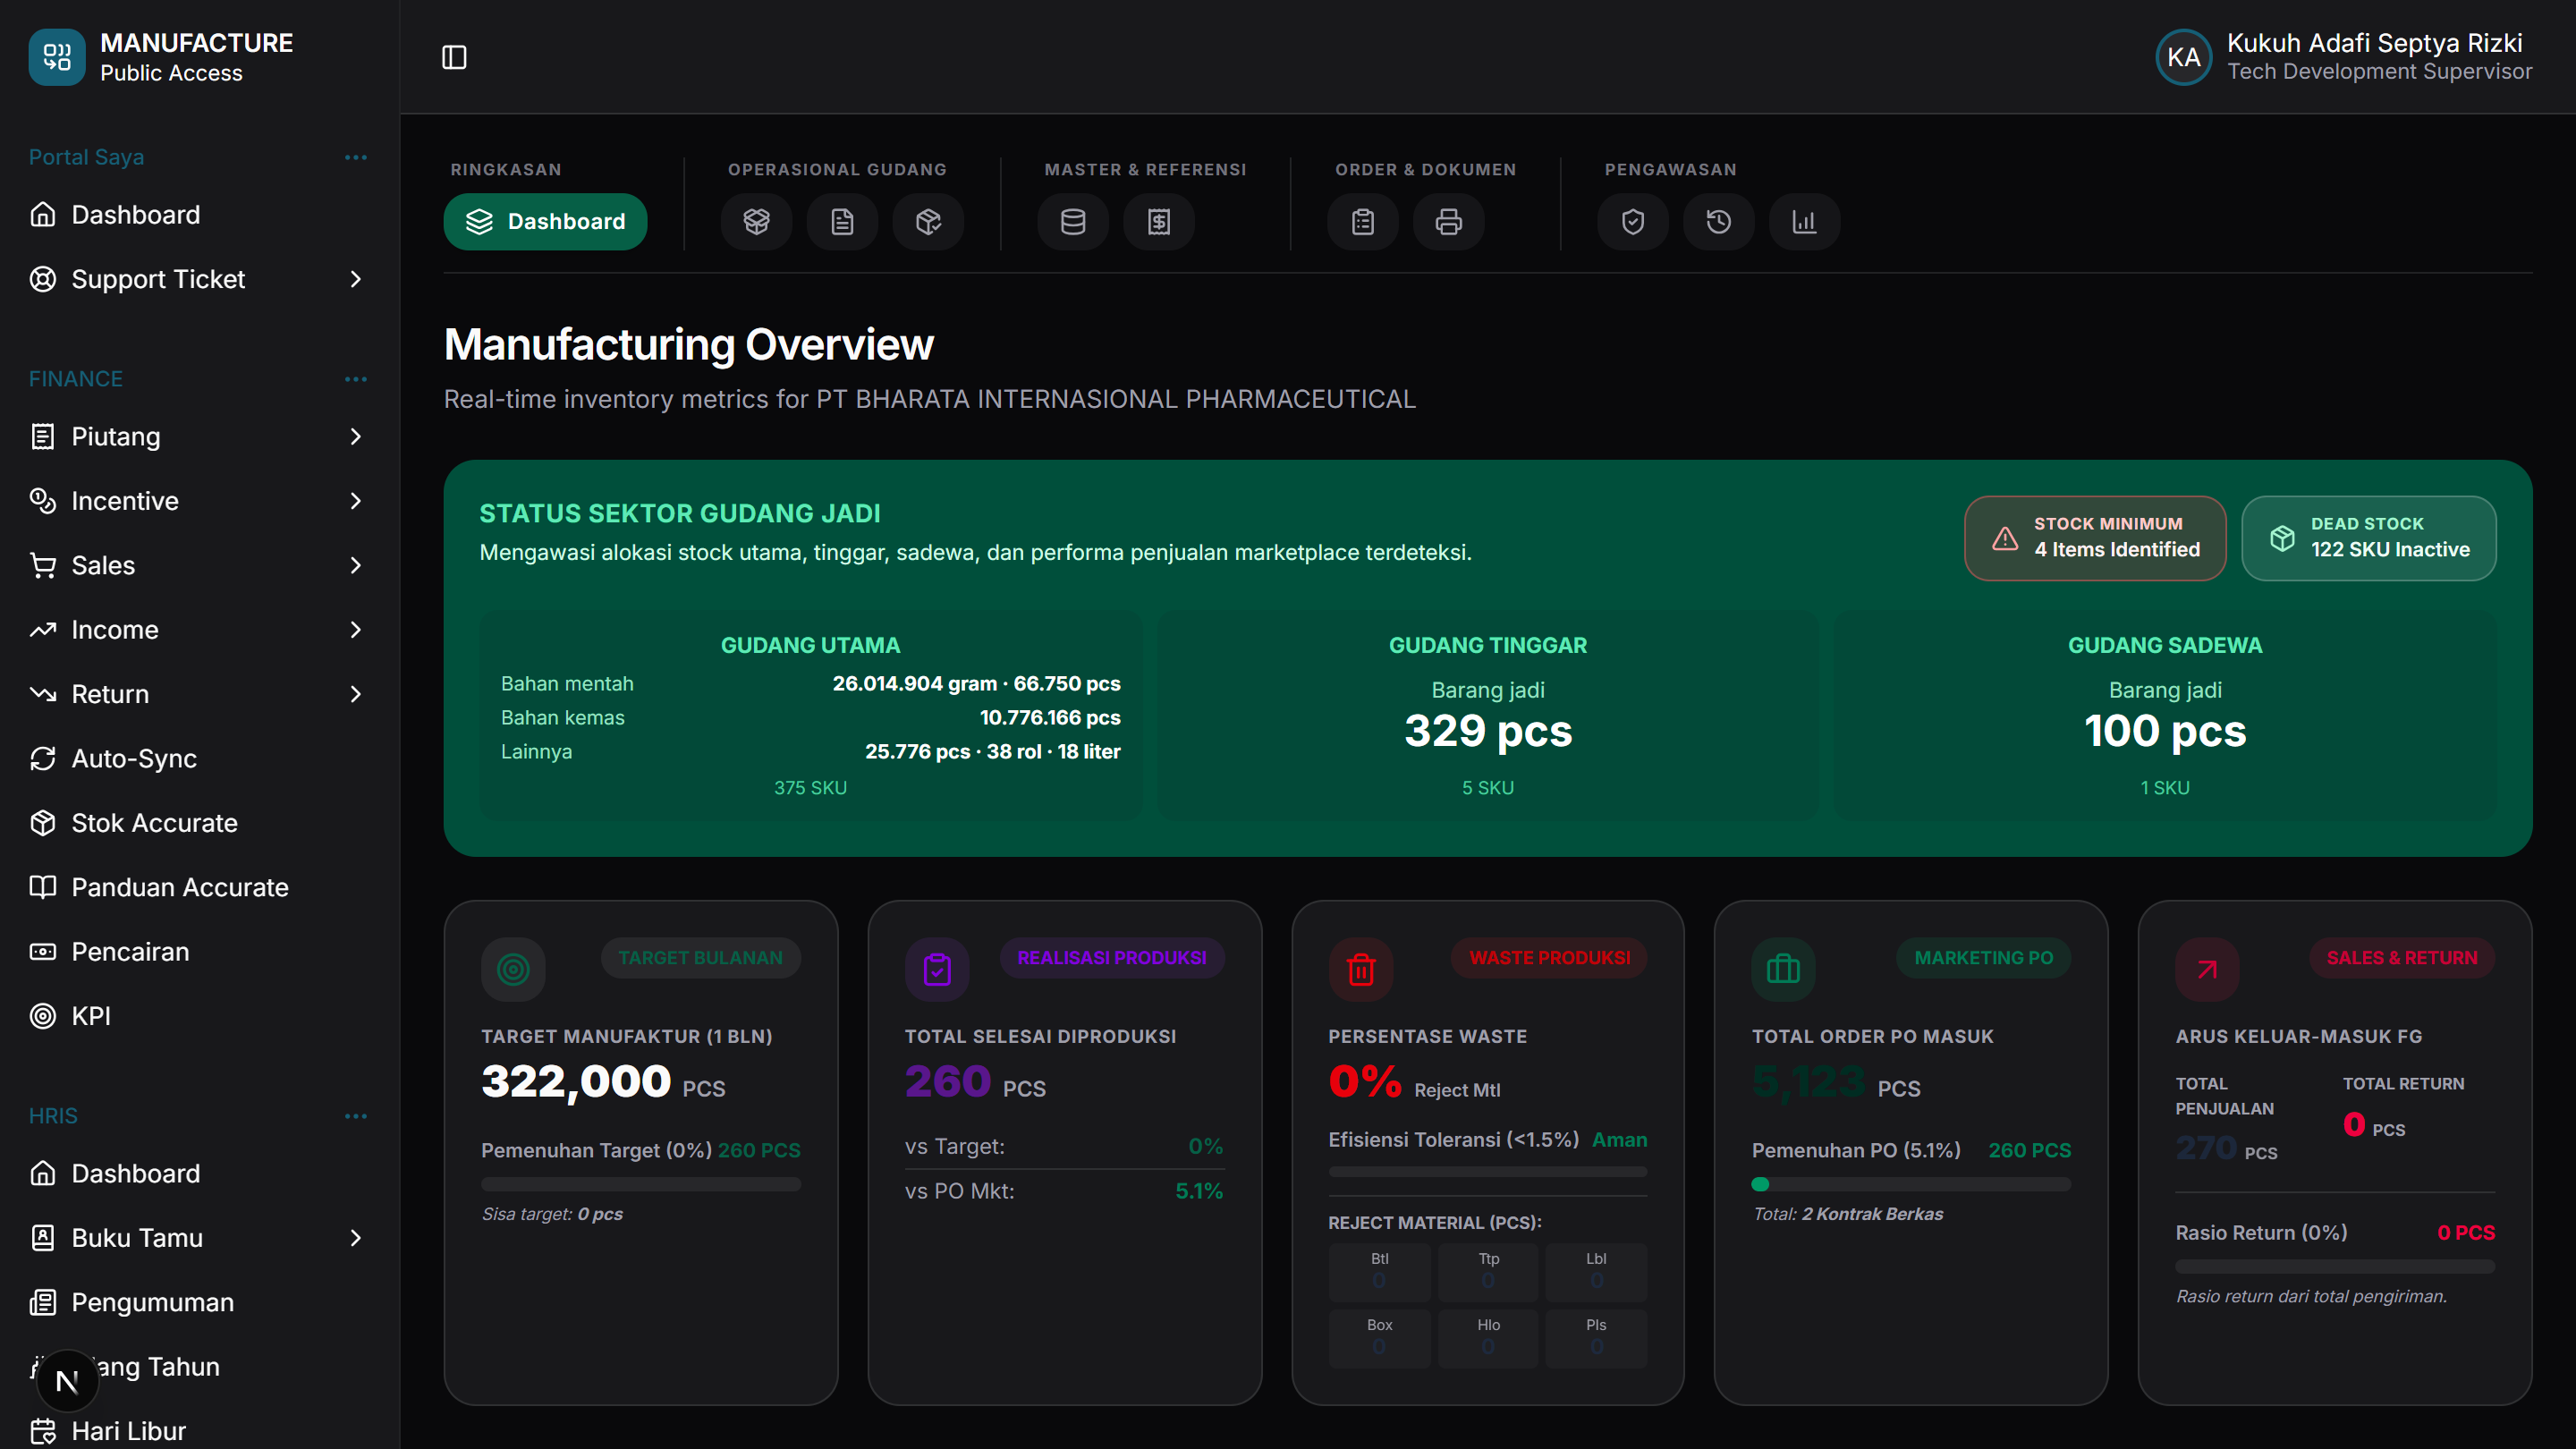This screenshot has height=1449, width=2576.
Task: Open Auto-Sync in the Finance menu
Action: (200, 758)
